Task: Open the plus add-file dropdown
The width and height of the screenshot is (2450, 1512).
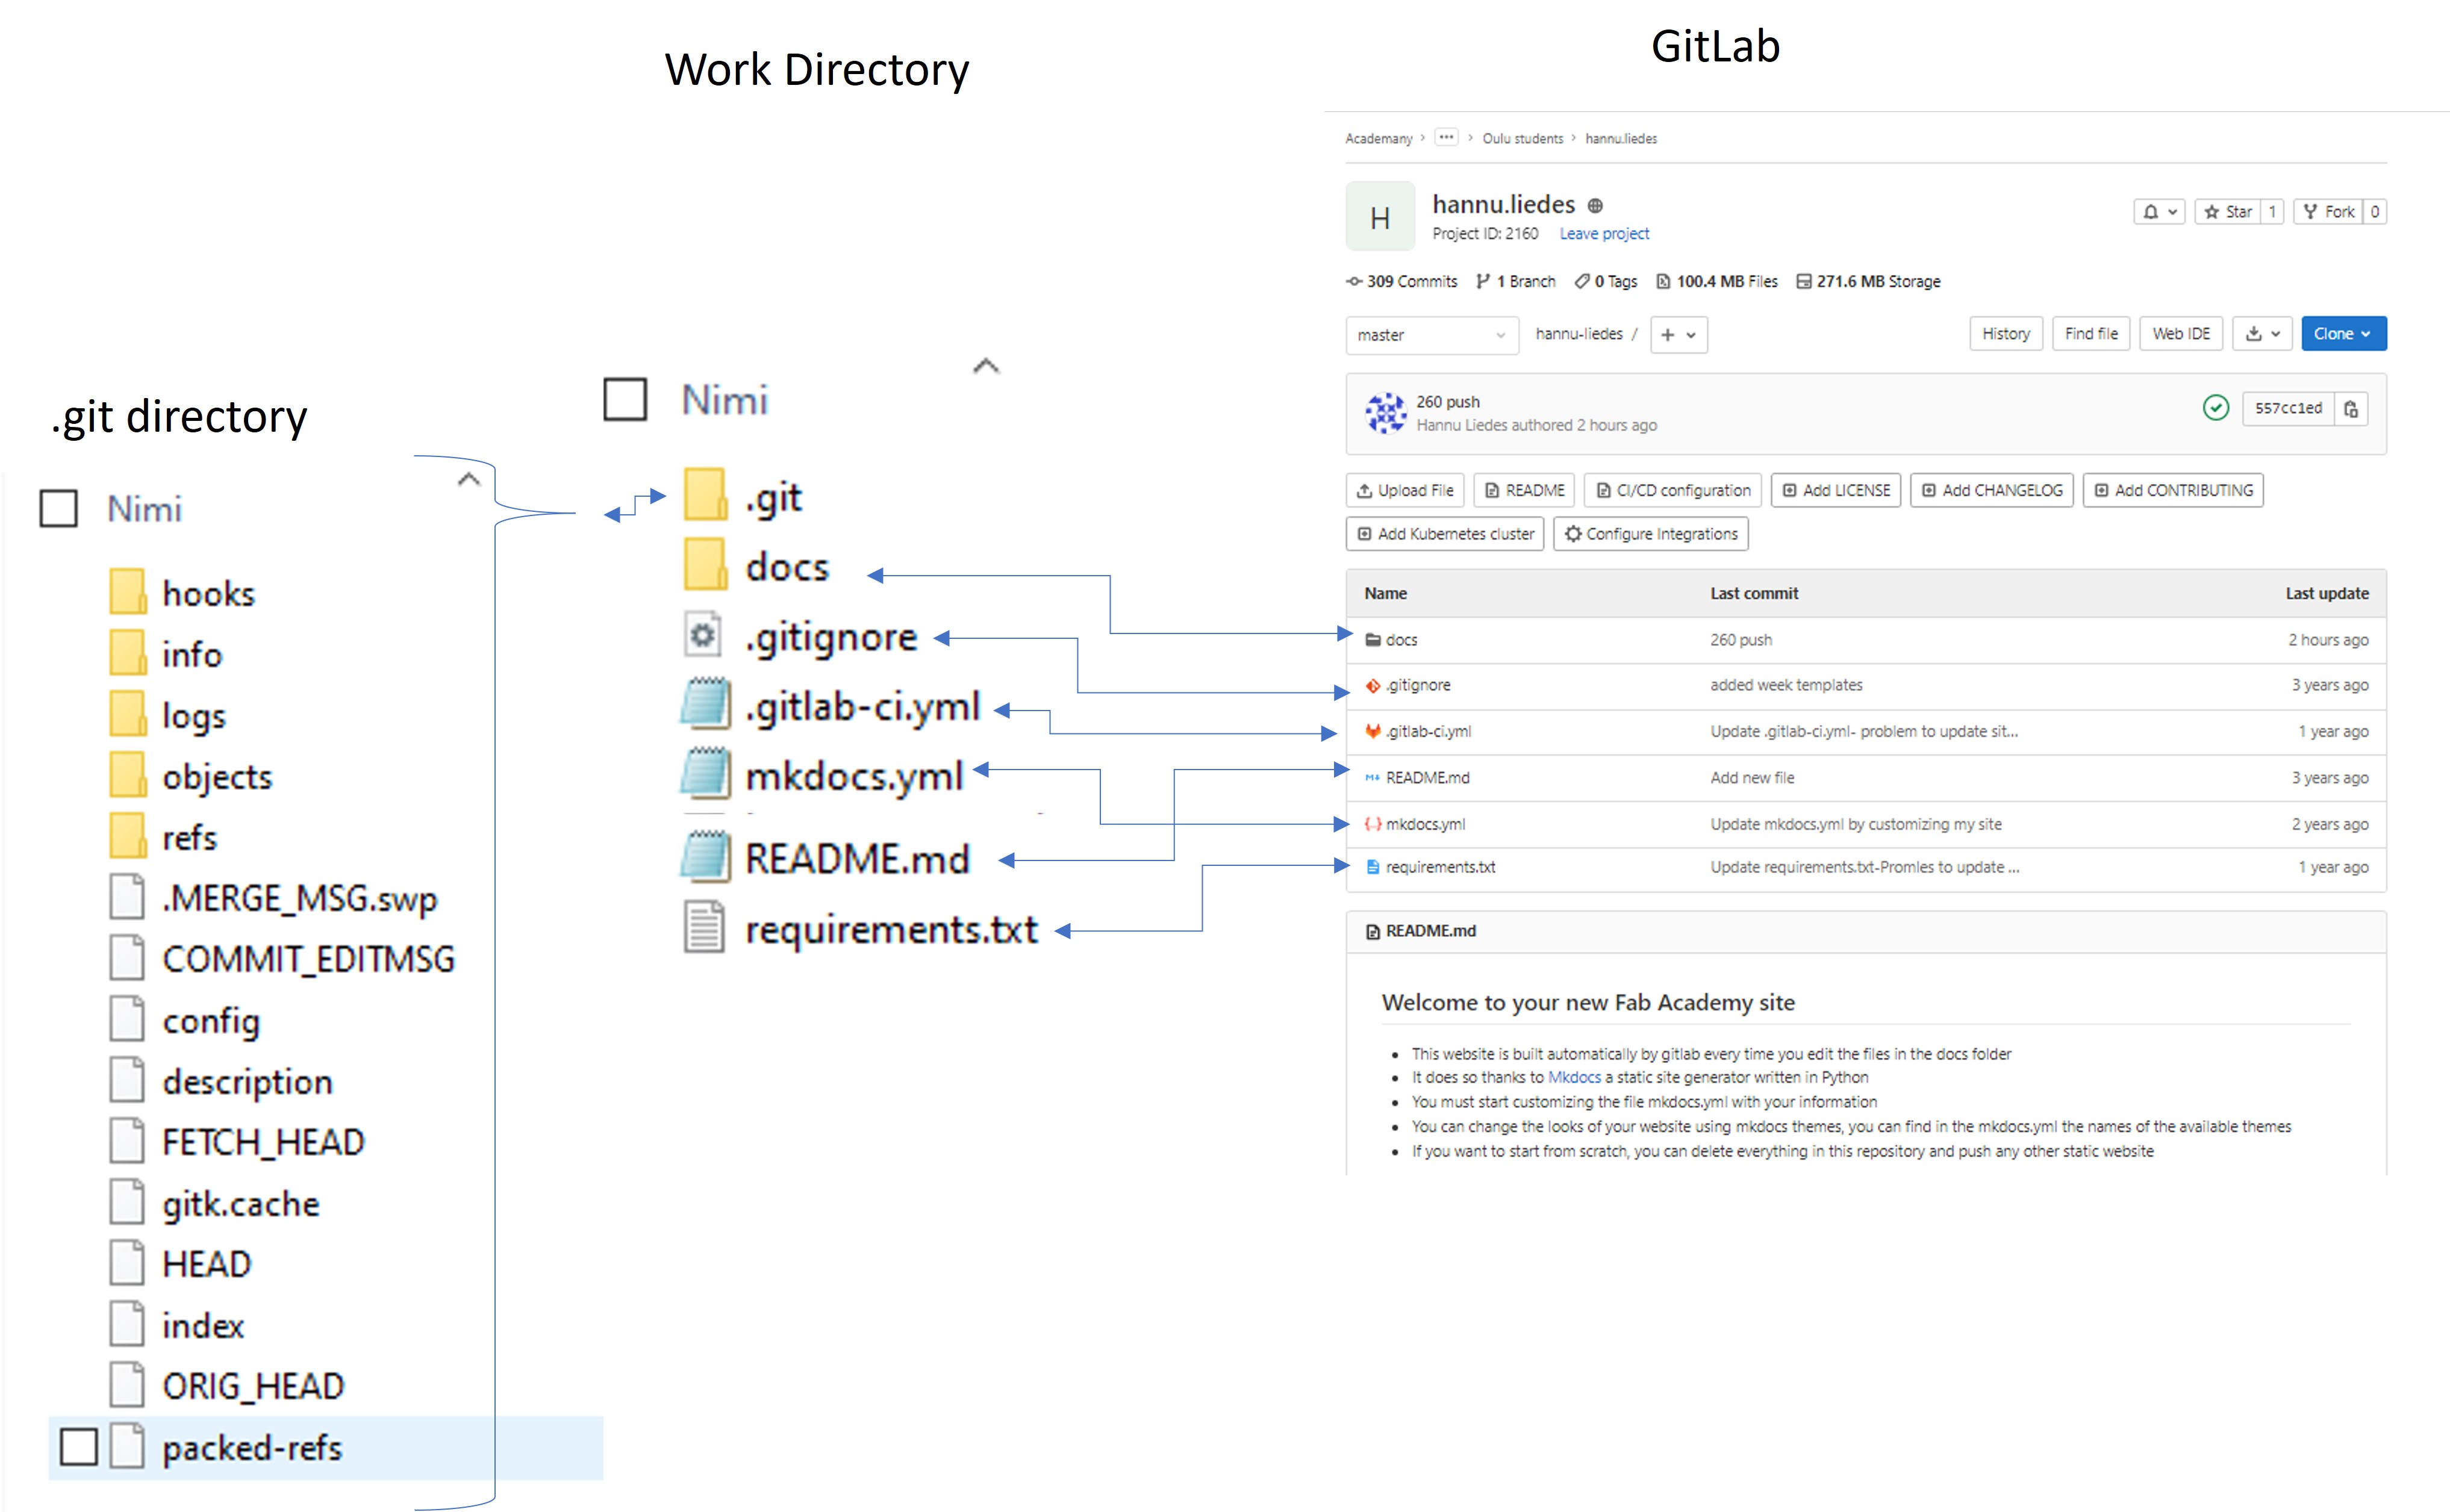Action: (1678, 335)
